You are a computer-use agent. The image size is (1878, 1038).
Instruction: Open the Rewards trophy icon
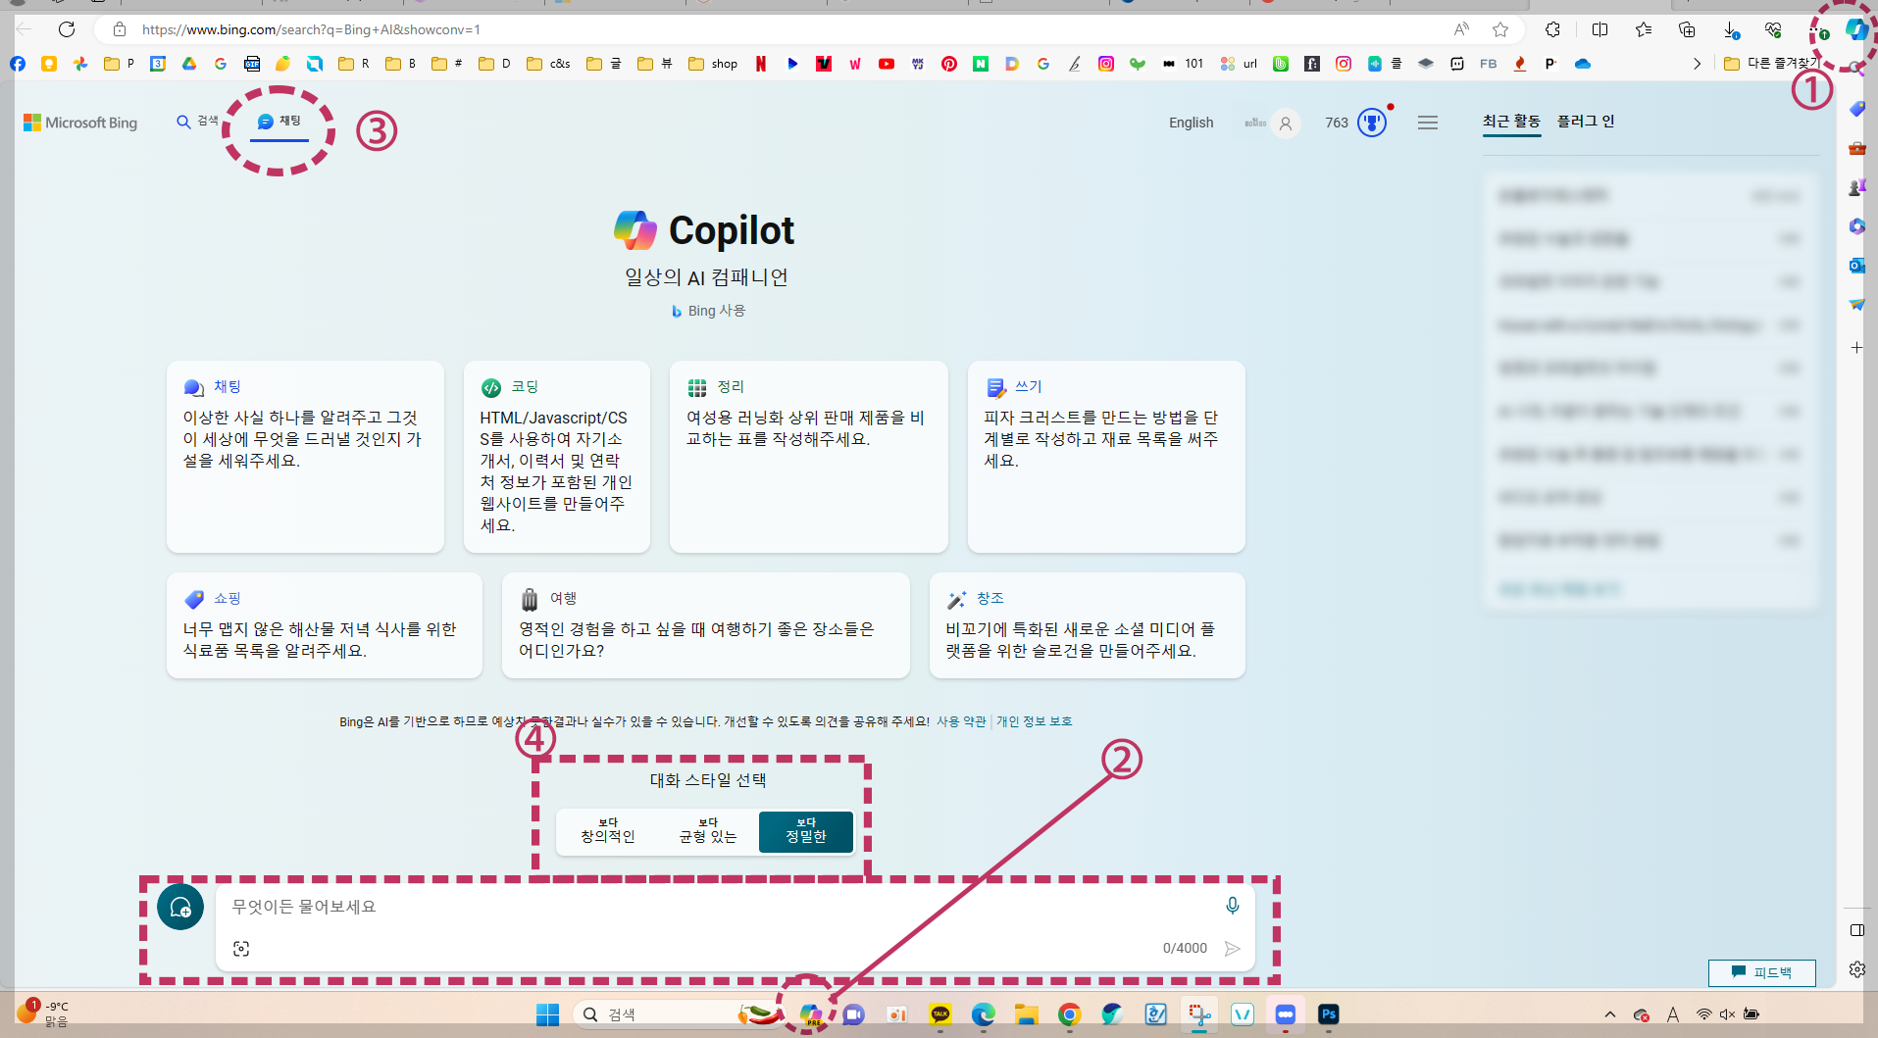click(1372, 123)
